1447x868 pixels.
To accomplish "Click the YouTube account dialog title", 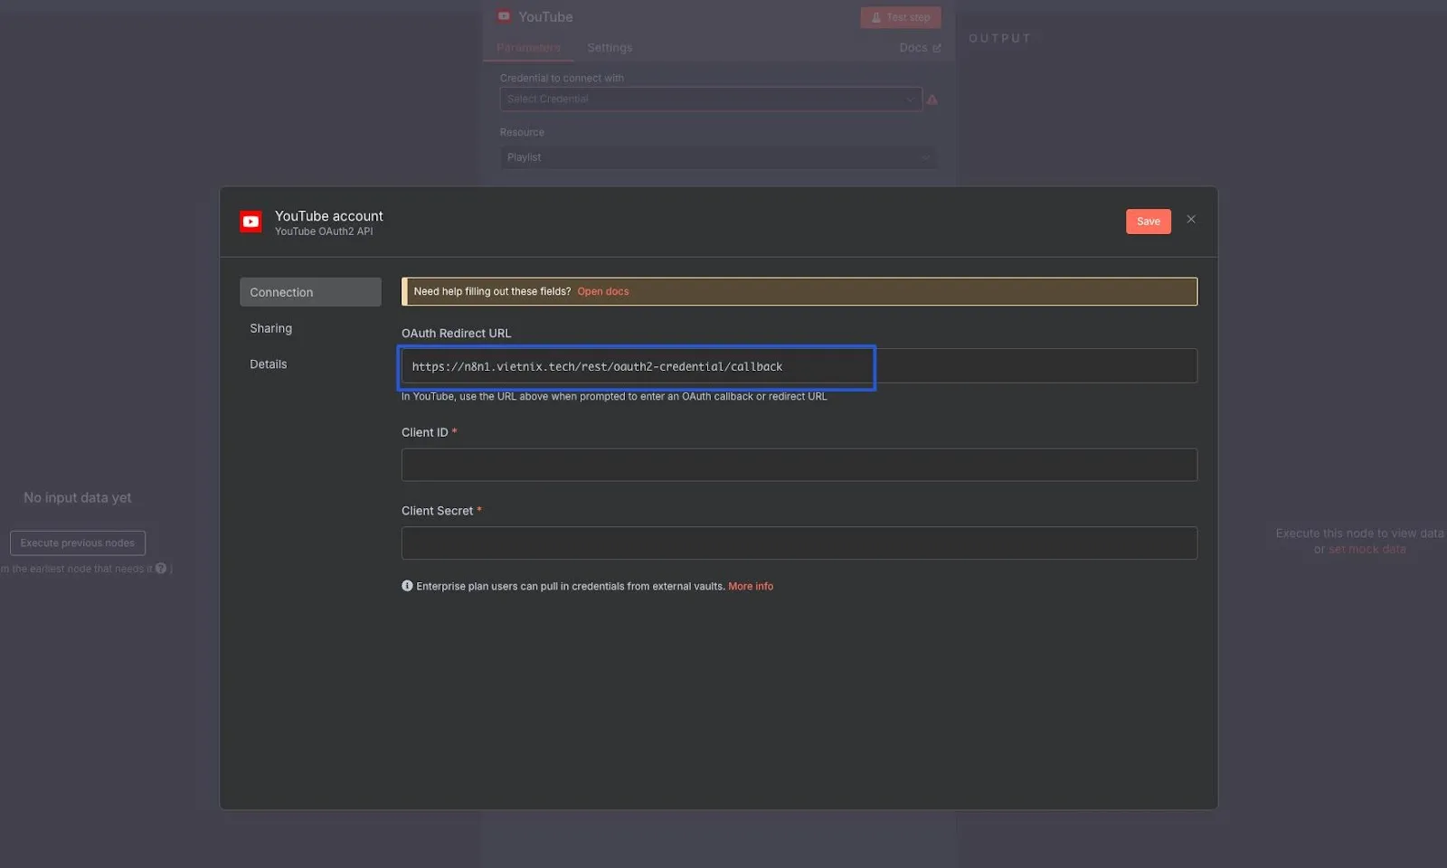I will (329, 216).
